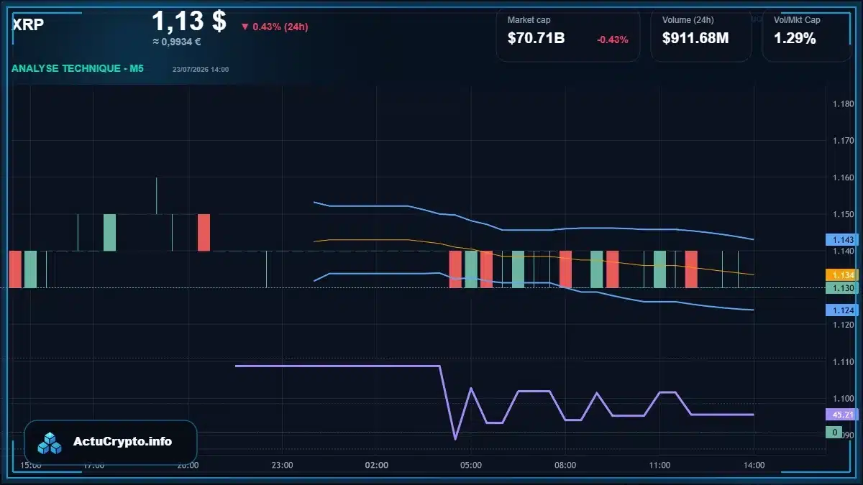Click the 14:00 time axis label
Screen dimensions: 863x485
pyautogui.click(x=754, y=465)
